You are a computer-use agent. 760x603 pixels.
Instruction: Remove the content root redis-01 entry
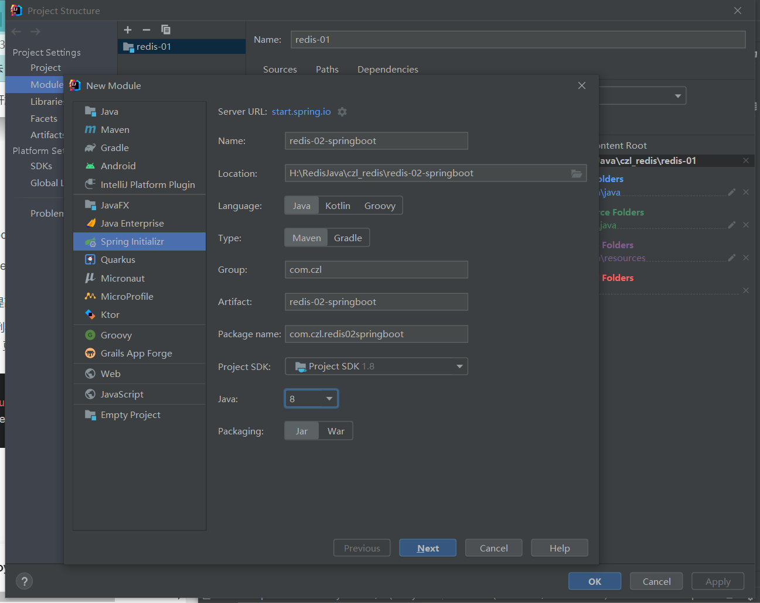pos(746,160)
